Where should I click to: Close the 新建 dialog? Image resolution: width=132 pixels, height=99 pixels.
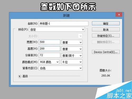pyautogui.click(x=119, y=15)
